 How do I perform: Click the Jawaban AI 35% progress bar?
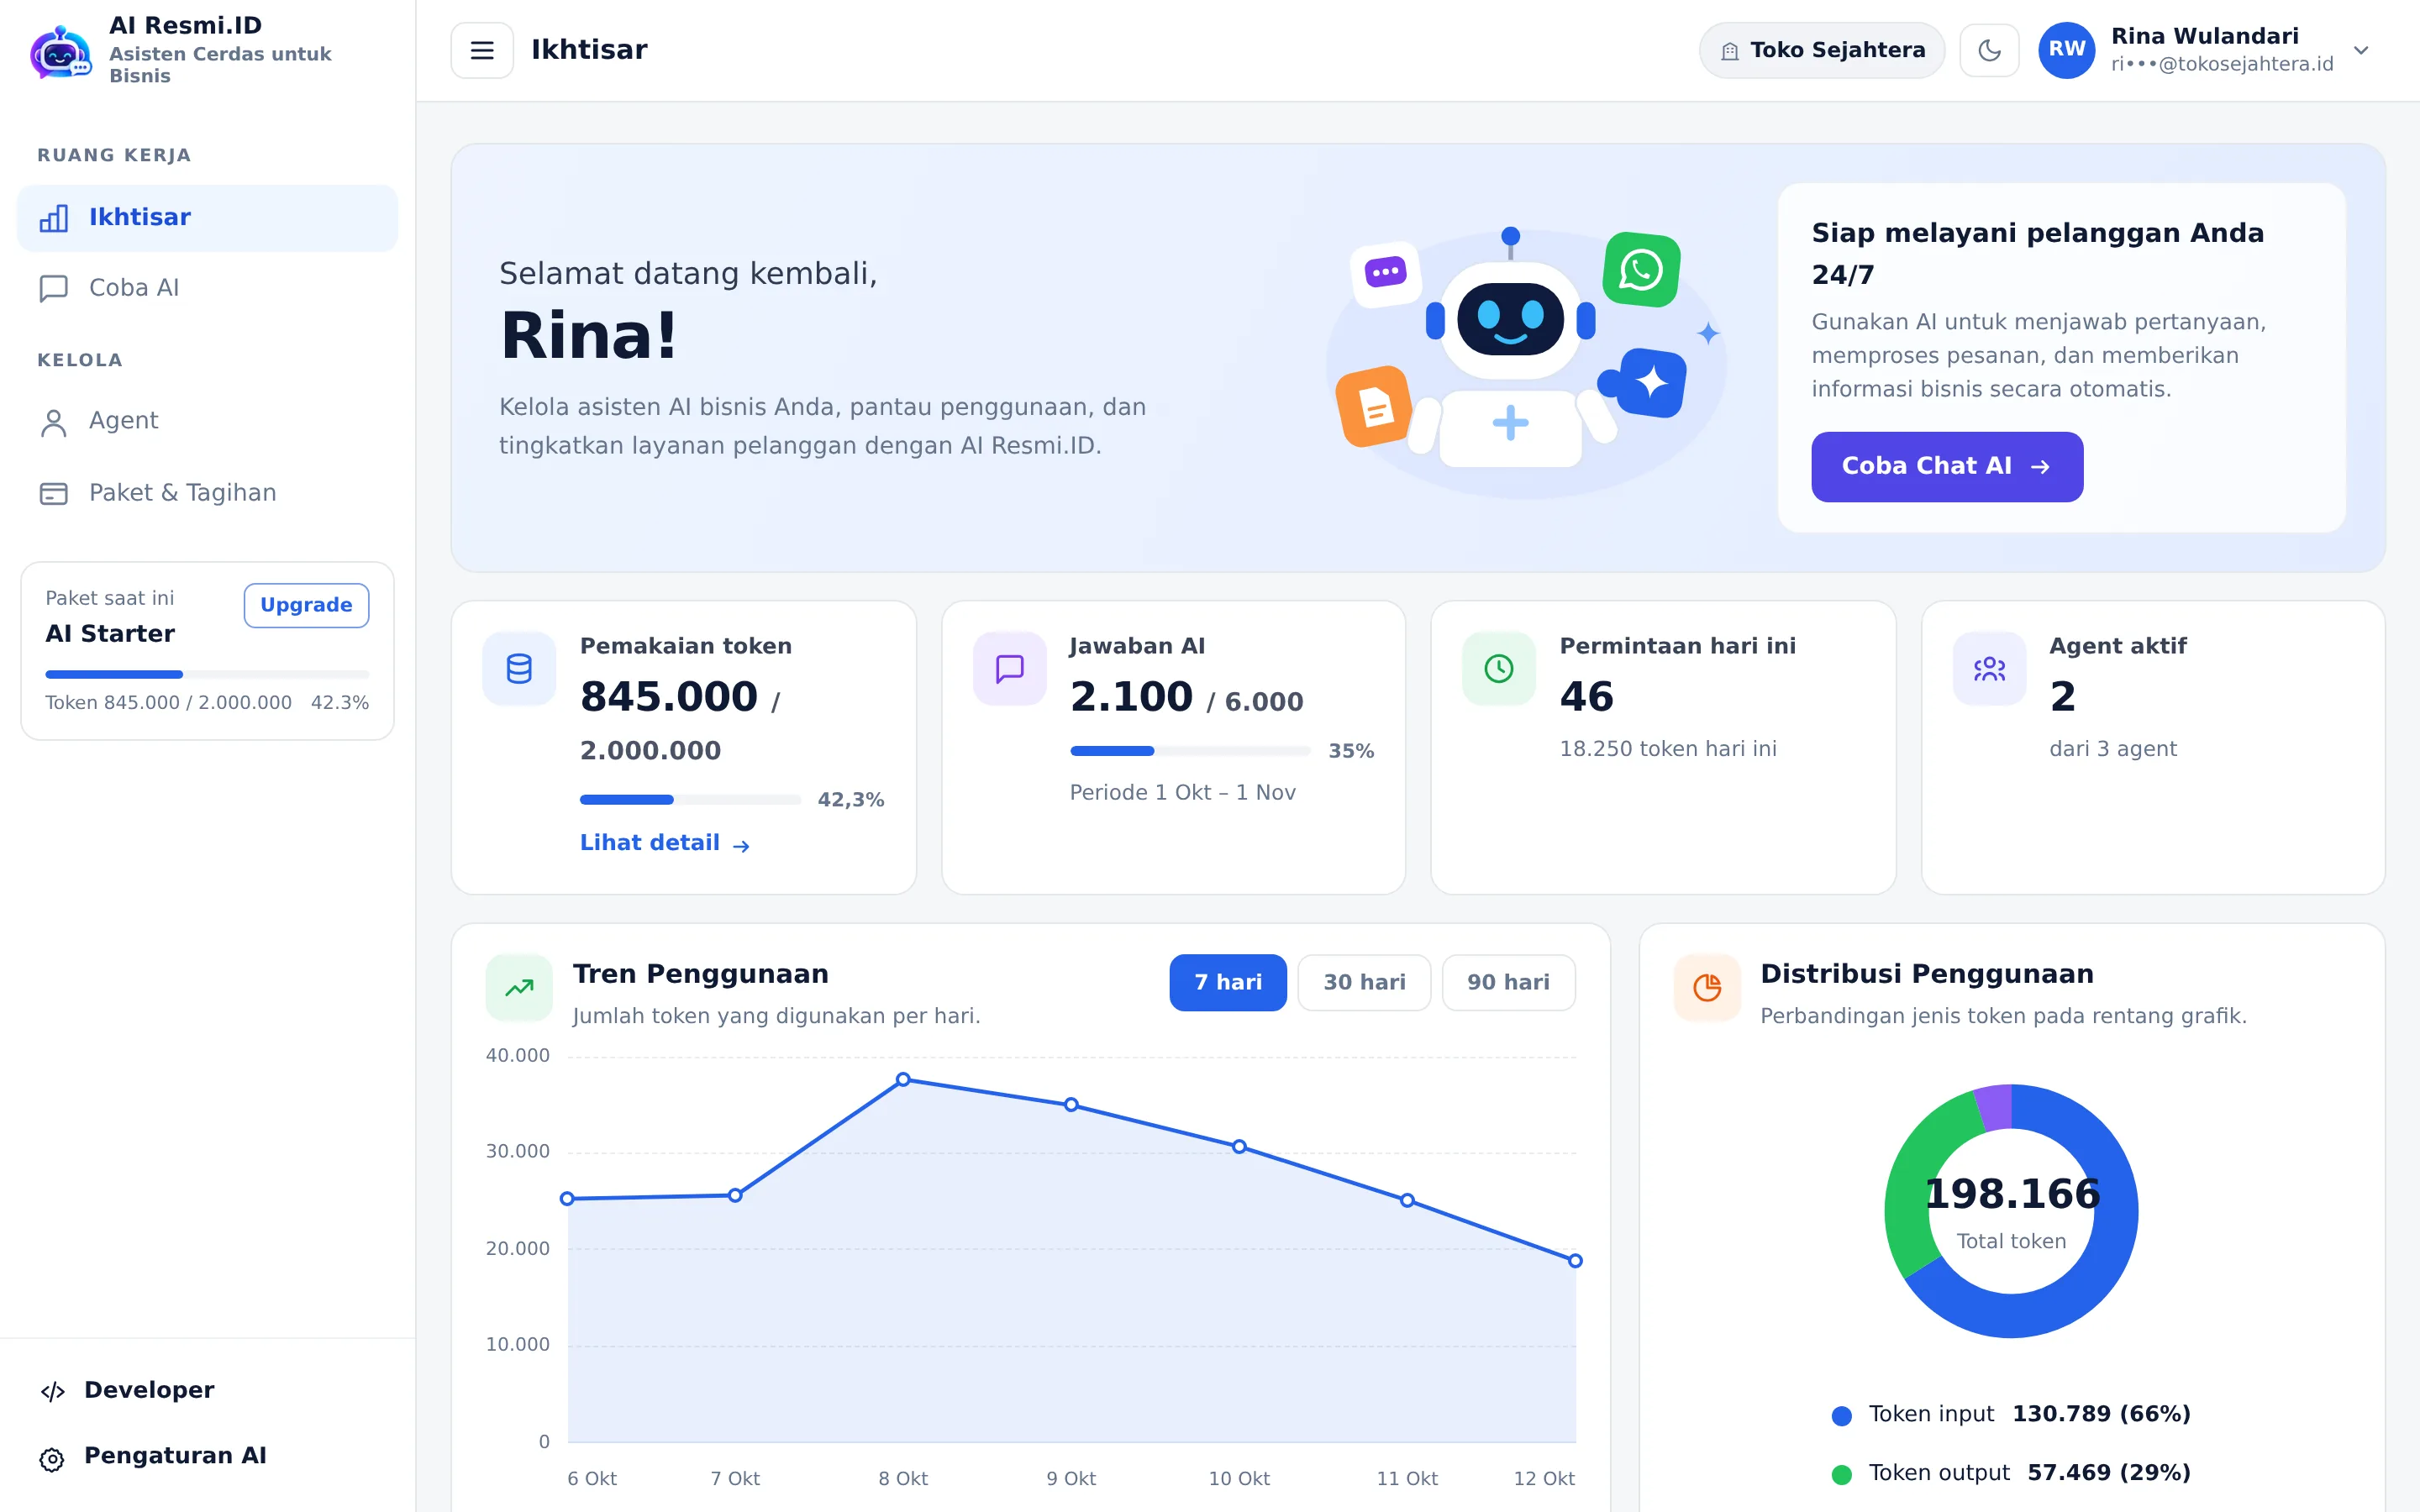tap(1189, 751)
